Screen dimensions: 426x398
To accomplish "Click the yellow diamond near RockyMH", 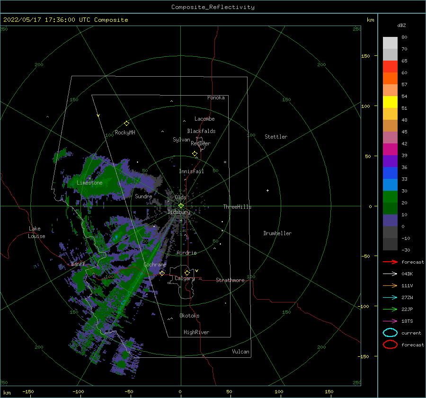I will (x=126, y=124).
